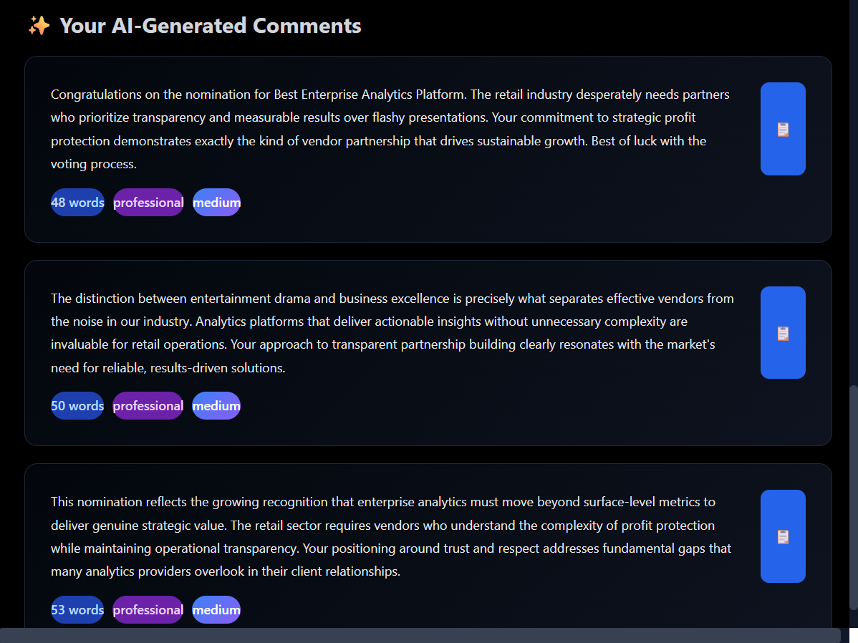Copy the first AI-generated comment to clipboard
This screenshot has height=643, width=858.
coord(783,129)
